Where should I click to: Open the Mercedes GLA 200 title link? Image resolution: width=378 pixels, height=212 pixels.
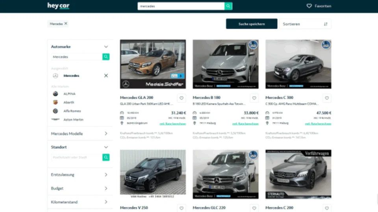click(137, 98)
